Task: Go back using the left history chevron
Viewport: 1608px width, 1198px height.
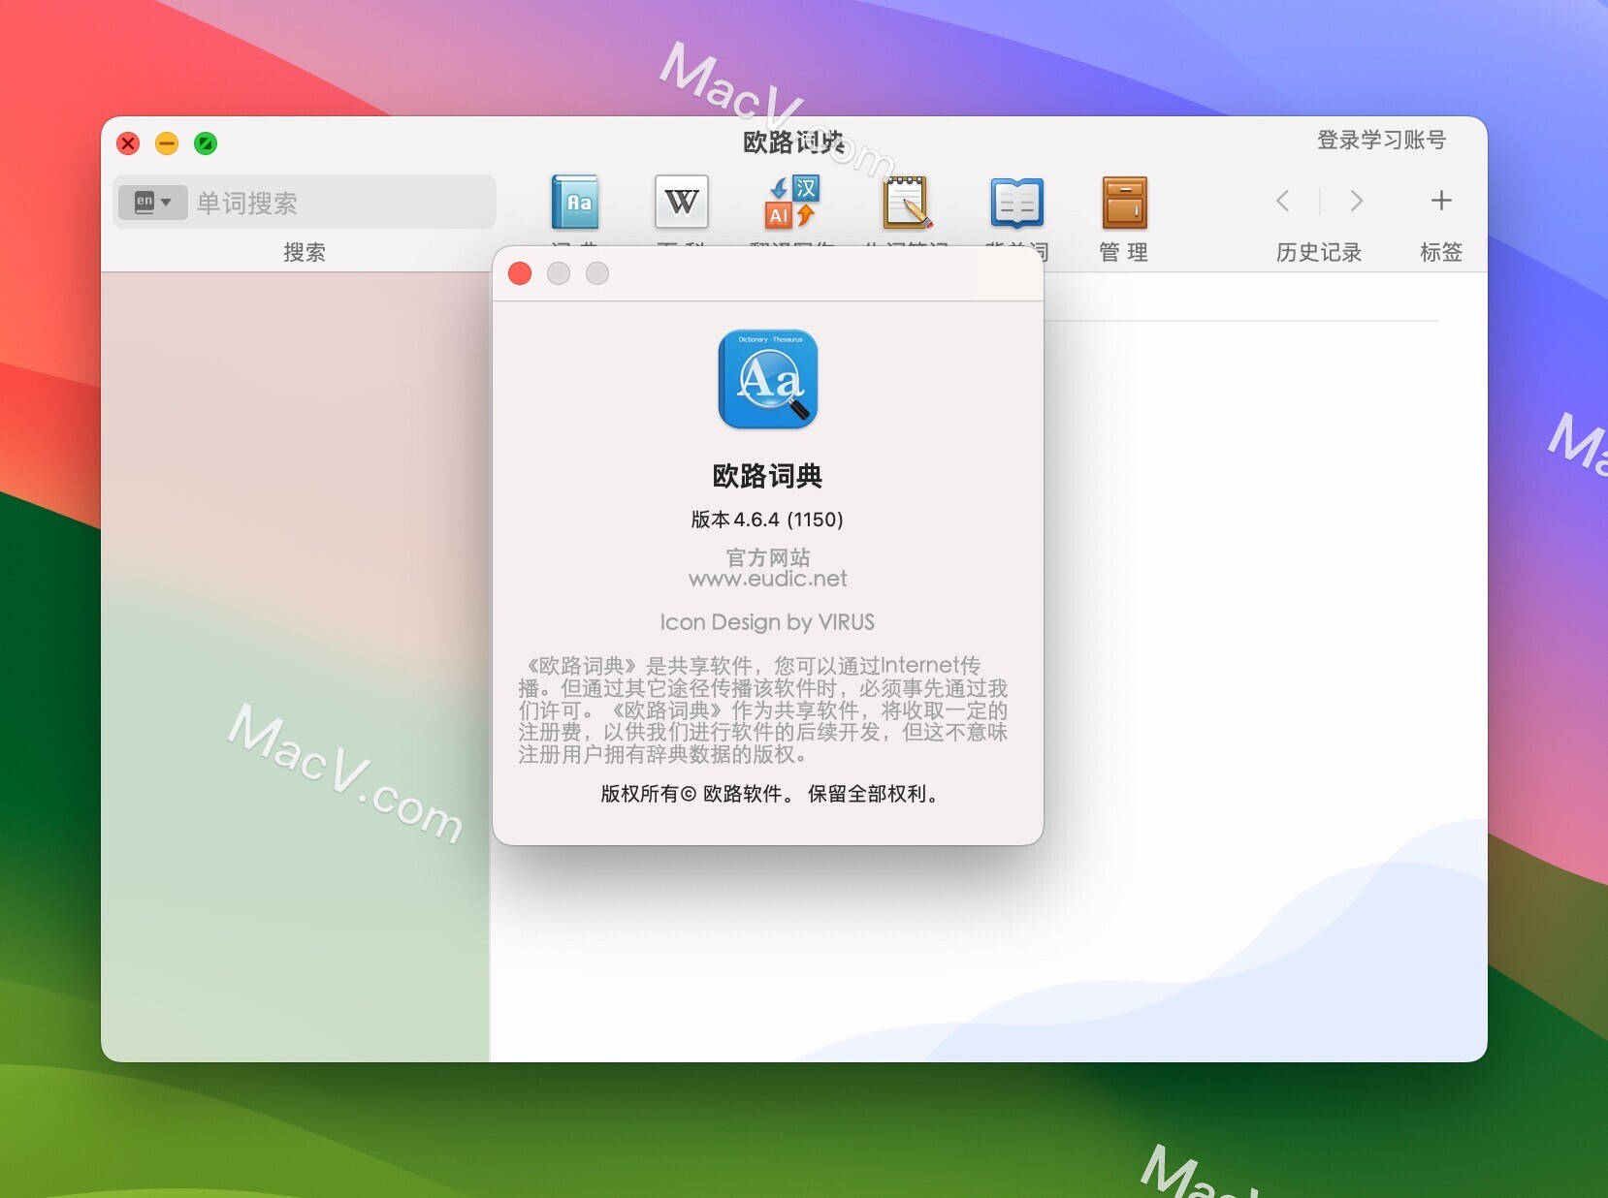Action: click(x=1282, y=201)
